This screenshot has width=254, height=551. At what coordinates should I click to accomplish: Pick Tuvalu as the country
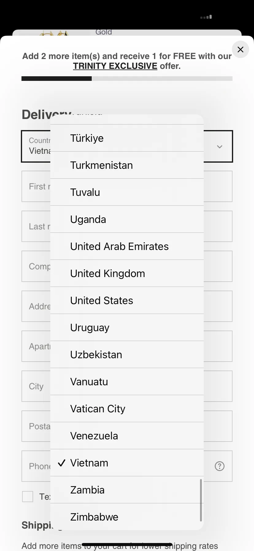coord(127,192)
